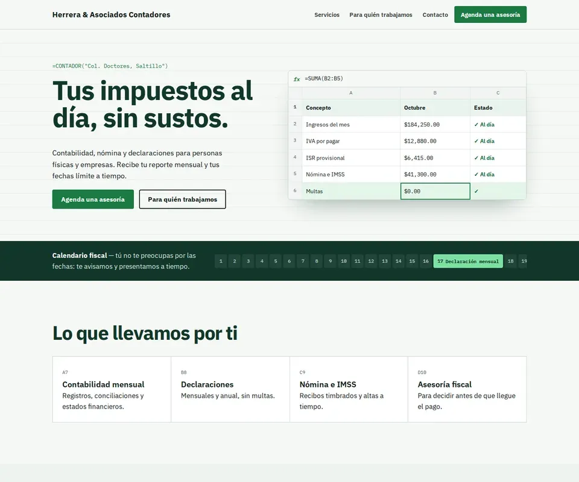Select day 5 in fiscal calendar
The width and height of the screenshot is (579, 482).
pyautogui.click(x=276, y=261)
